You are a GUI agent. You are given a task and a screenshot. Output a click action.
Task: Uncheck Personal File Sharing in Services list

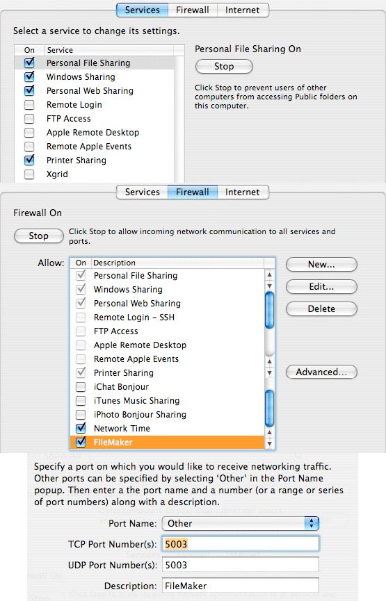29,63
